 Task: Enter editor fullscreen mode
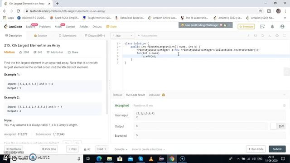[x=284, y=35]
